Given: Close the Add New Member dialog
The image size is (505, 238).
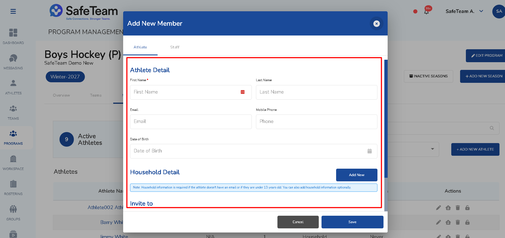Looking at the screenshot, I should [x=376, y=24].
